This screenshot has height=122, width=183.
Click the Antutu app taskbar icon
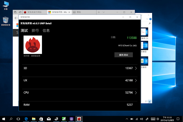pos(79,119)
